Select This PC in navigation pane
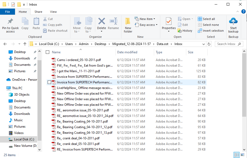Image resolution: width=247 pixels, height=158 pixels. [14, 88]
